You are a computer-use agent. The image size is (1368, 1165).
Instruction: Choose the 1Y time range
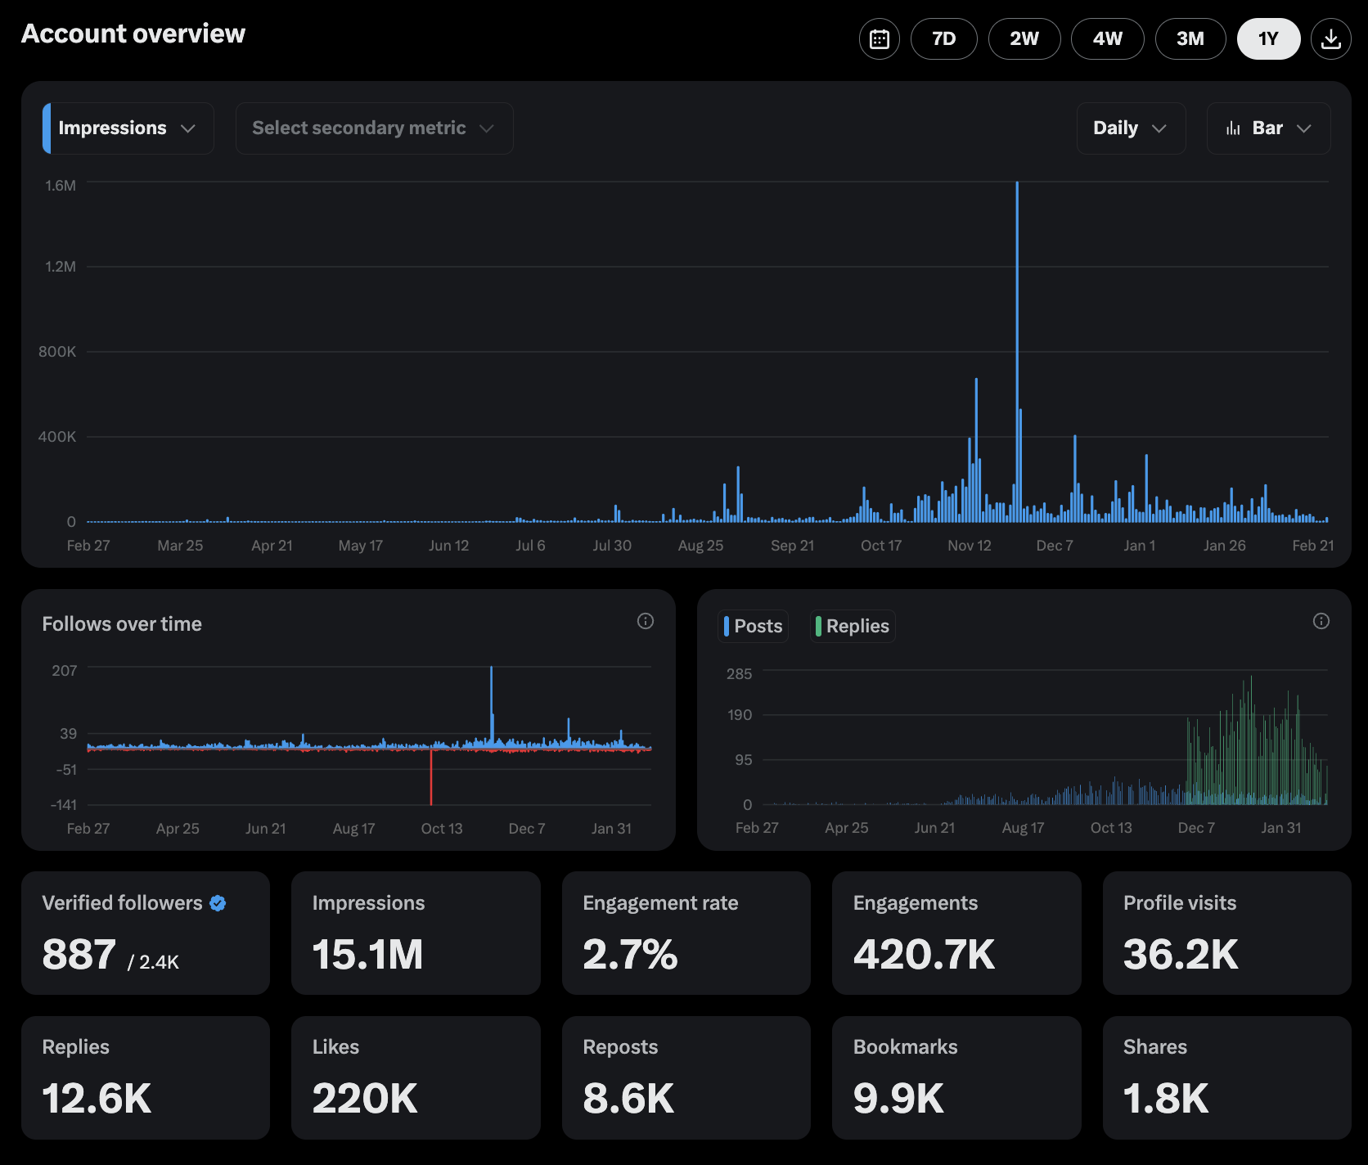(1268, 38)
